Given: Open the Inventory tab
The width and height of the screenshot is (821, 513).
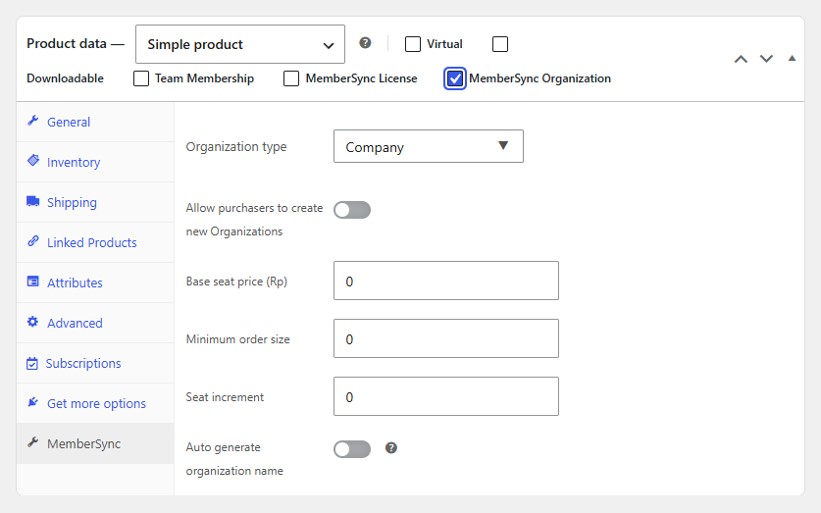Looking at the screenshot, I should (95, 162).
